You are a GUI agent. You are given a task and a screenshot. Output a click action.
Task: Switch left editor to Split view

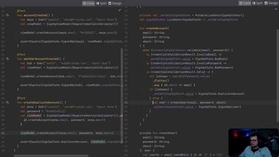[101, 3]
